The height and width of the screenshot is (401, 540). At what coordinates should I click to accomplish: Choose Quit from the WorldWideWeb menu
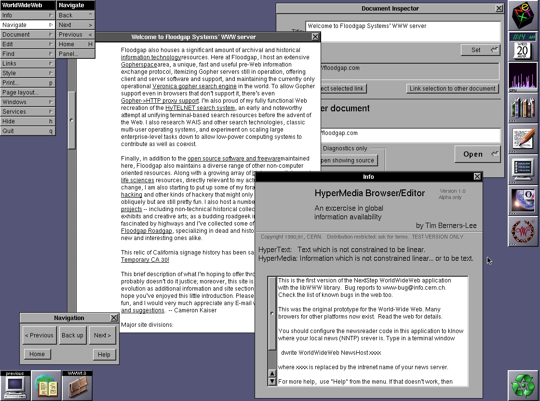point(27,131)
